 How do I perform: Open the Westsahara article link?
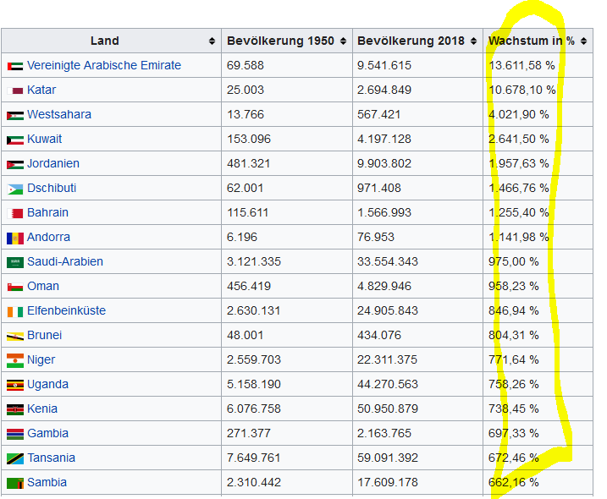59,114
